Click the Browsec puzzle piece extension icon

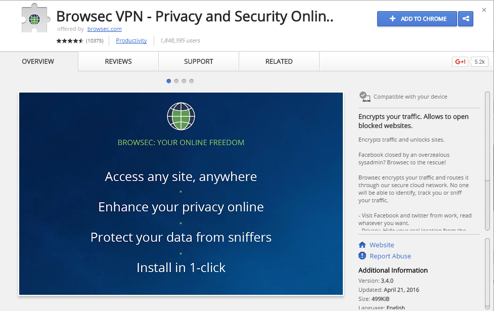pyautogui.click(x=35, y=19)
